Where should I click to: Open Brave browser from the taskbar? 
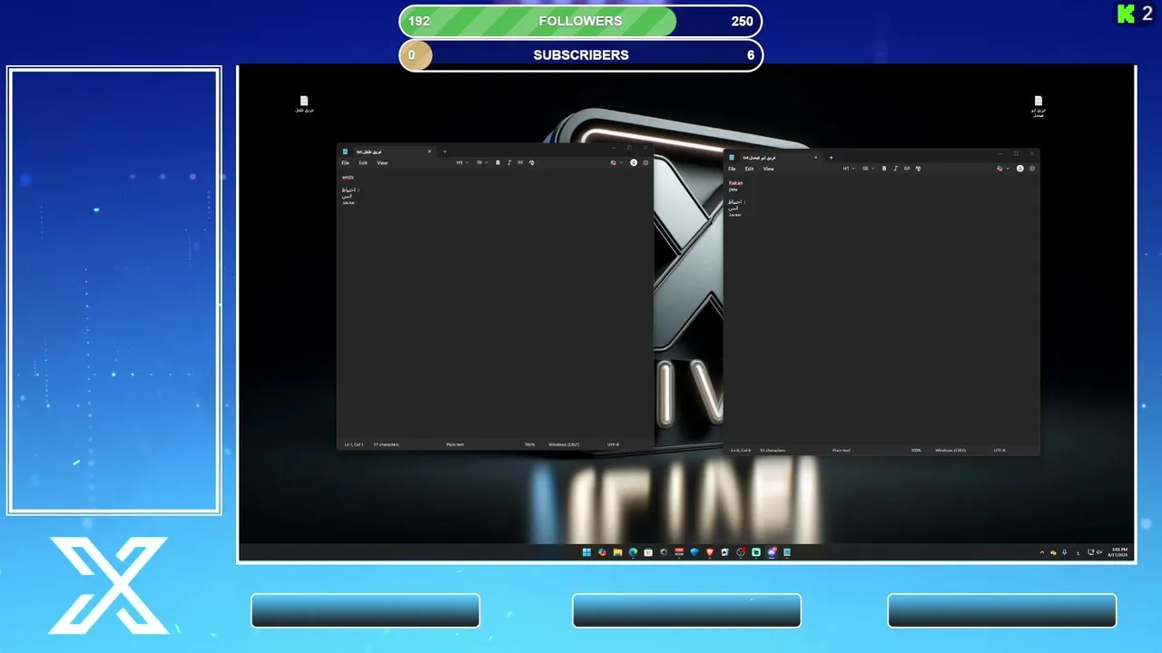click(x=710, y=551)
